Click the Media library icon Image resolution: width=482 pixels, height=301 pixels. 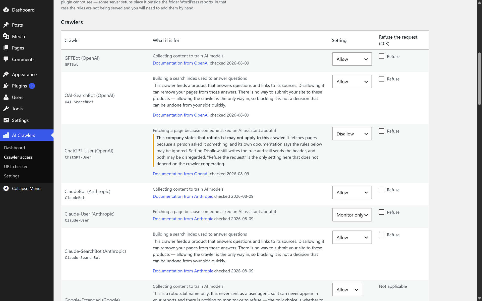click(6, 36)
